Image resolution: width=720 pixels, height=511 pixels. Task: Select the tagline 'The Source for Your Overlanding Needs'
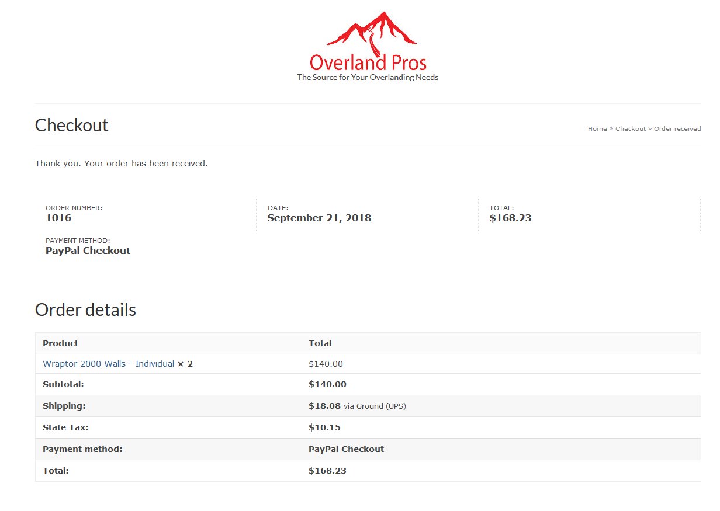click(x=368, y=77)
